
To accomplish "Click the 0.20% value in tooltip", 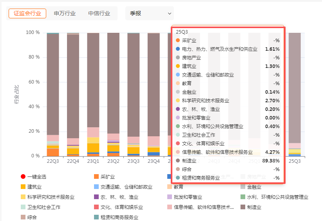I will (x=272, y=109).
